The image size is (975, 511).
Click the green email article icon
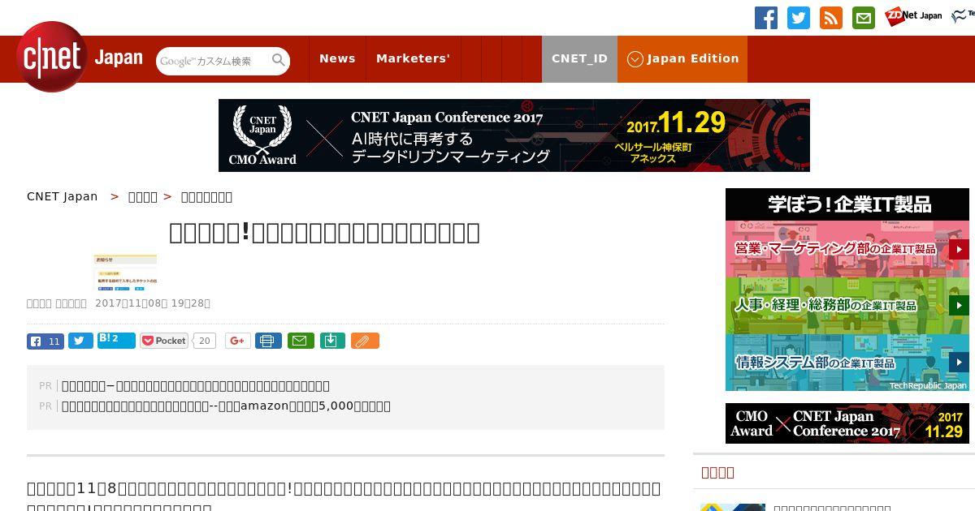[x=299, y=341]
